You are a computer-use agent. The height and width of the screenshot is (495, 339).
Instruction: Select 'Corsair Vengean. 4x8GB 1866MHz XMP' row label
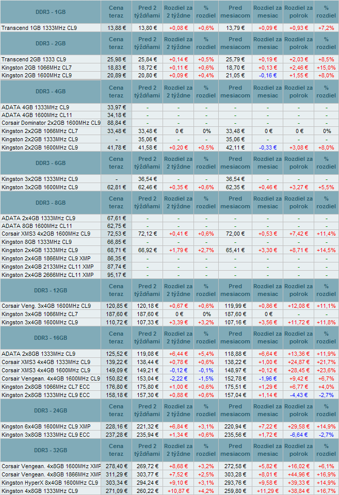point(51,474)
